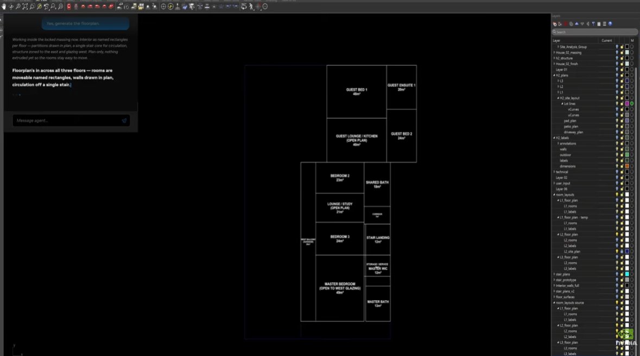Expand the House_02_massing layer
Image resolution: width=640 pixels, height=356 pixels.
click(554, 53)
